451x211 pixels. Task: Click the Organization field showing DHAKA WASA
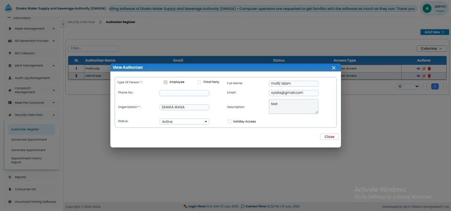click(184, 107)
